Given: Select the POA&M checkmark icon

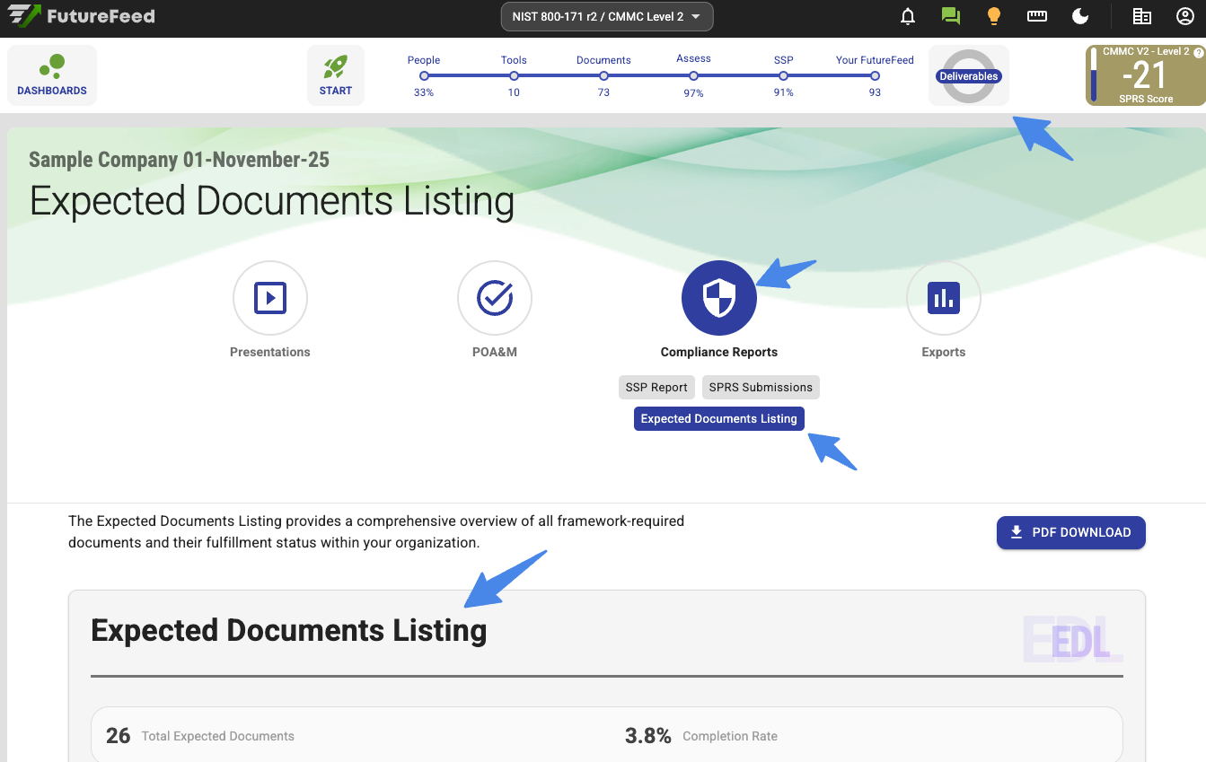Looking at the screenshot, I should tap(494, 298).
